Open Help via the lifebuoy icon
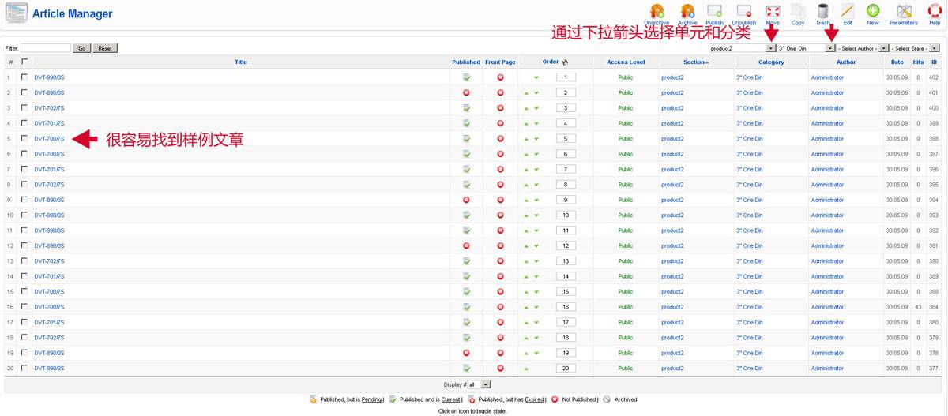Viewport: 948px width, 416px height. (x=935, y=12)
